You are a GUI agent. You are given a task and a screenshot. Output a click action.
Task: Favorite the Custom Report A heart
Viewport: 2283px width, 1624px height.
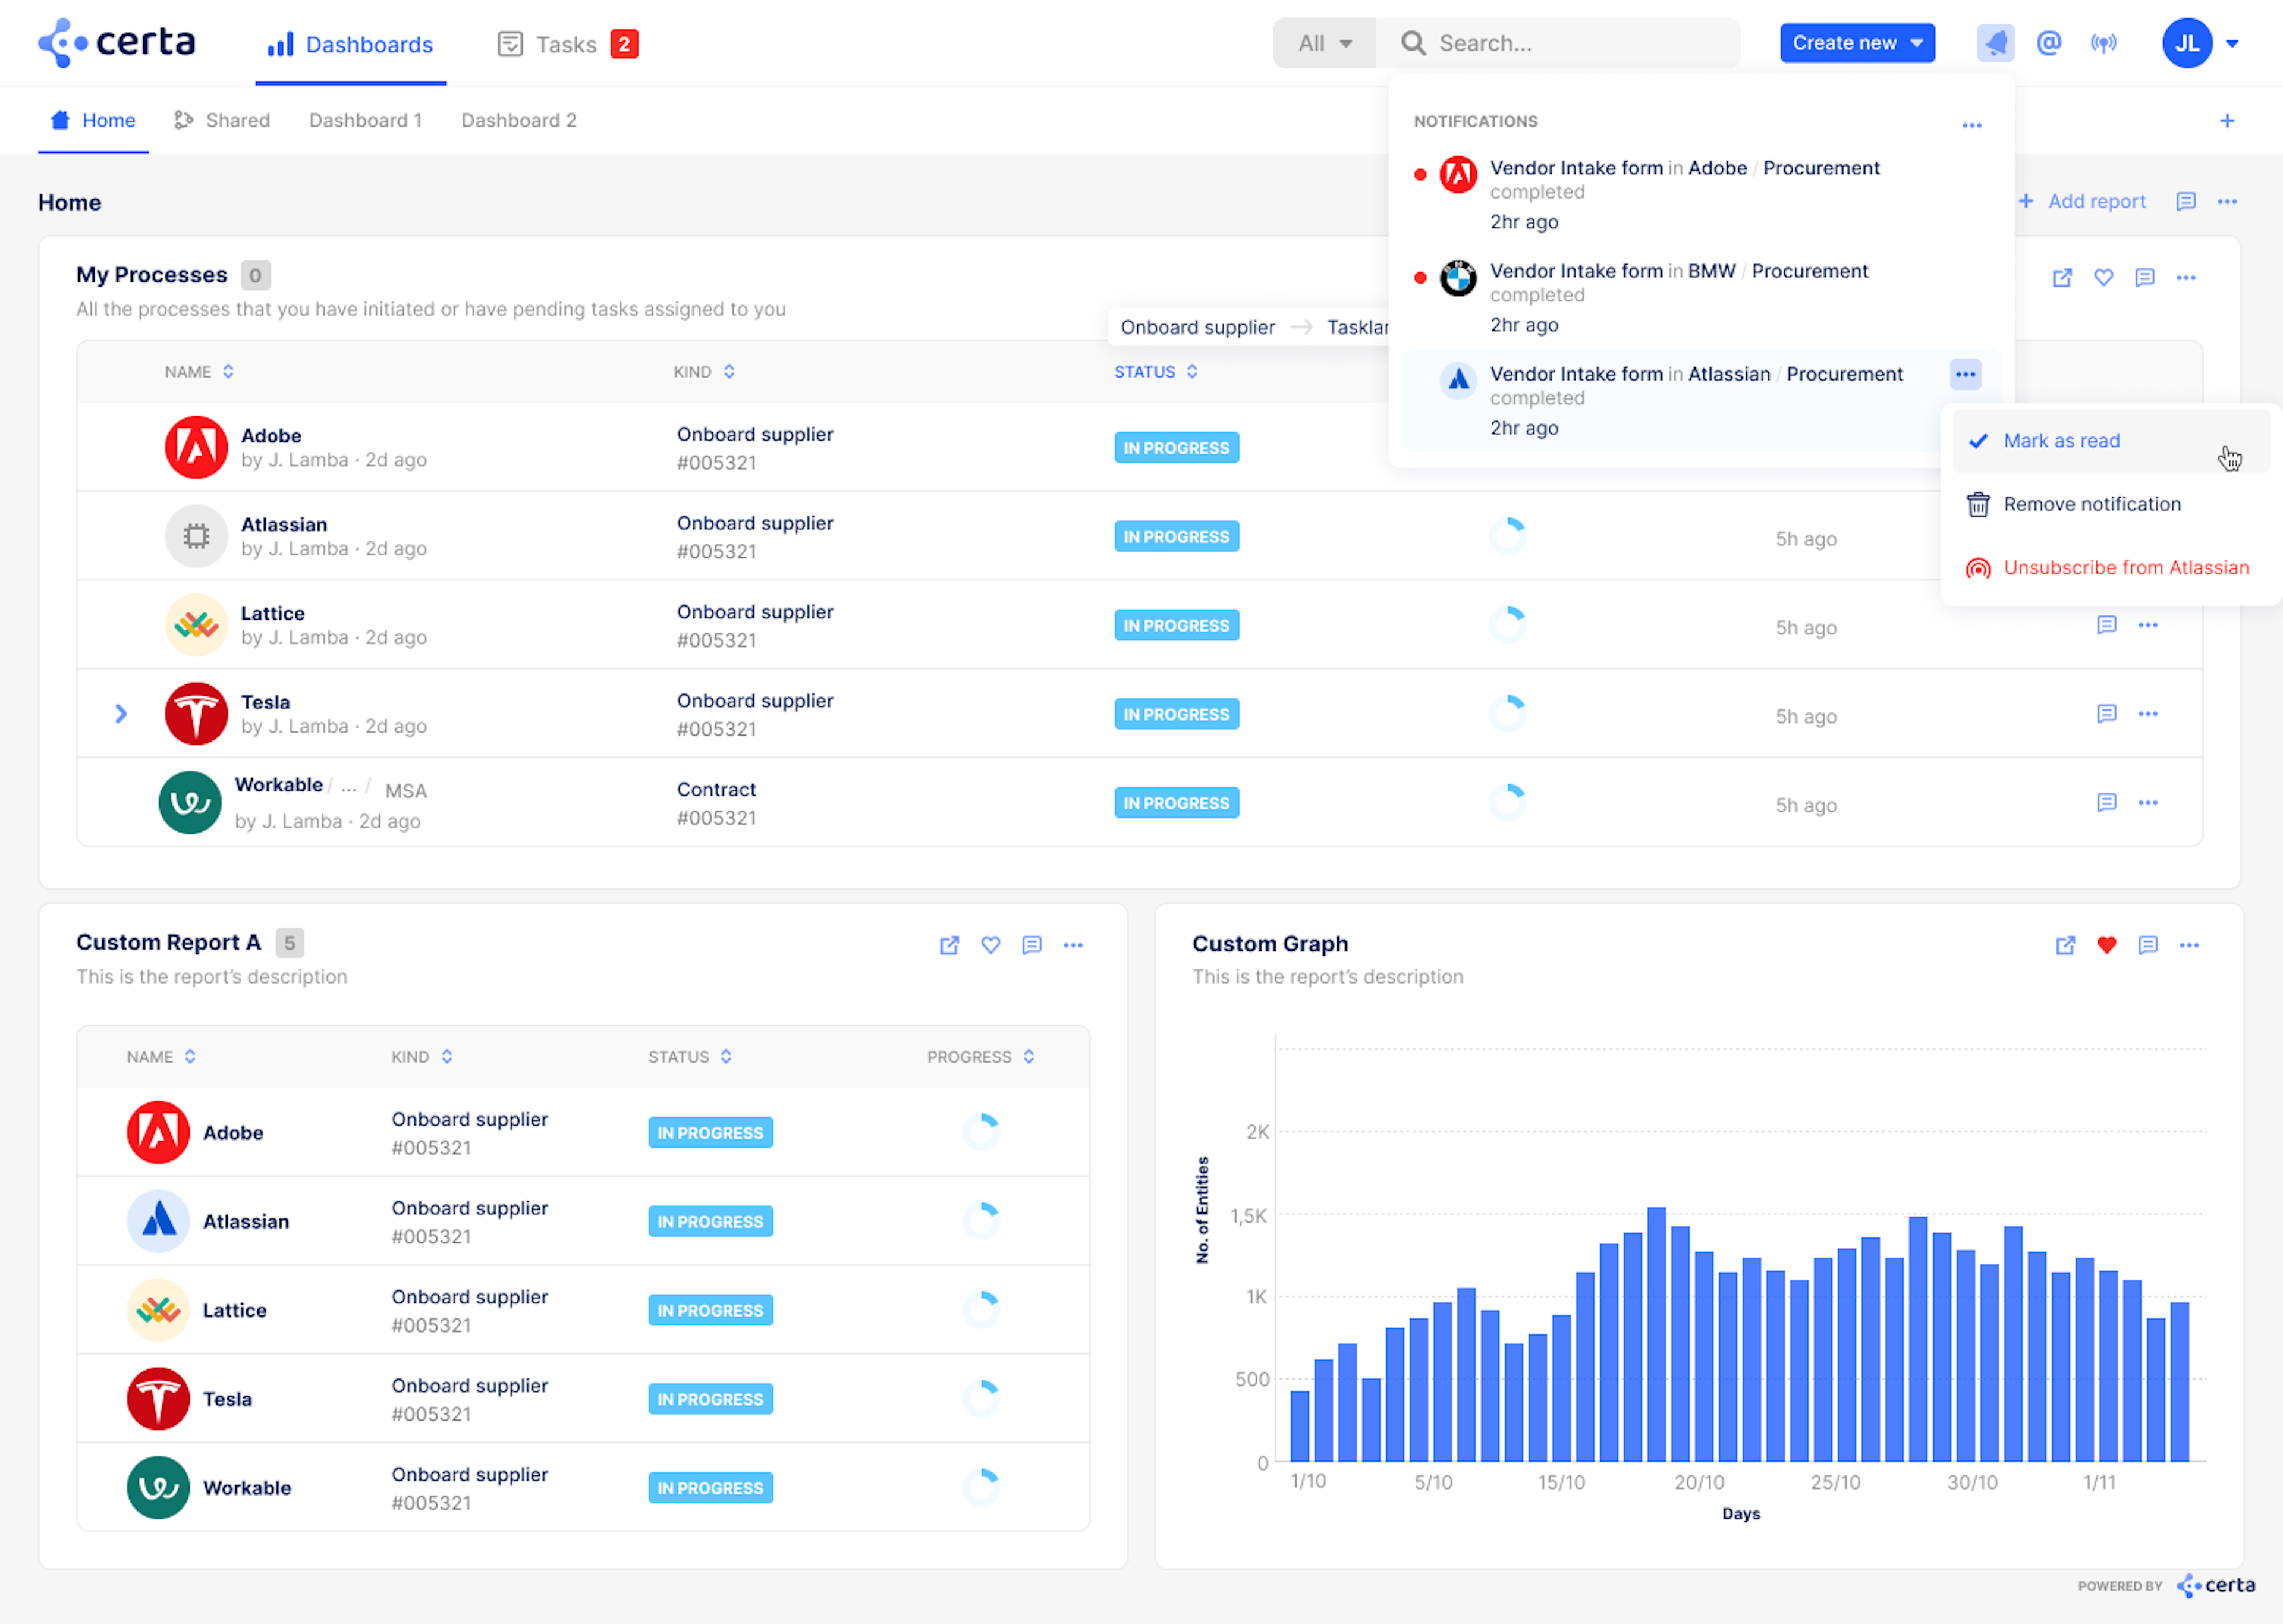click(989, 945)
